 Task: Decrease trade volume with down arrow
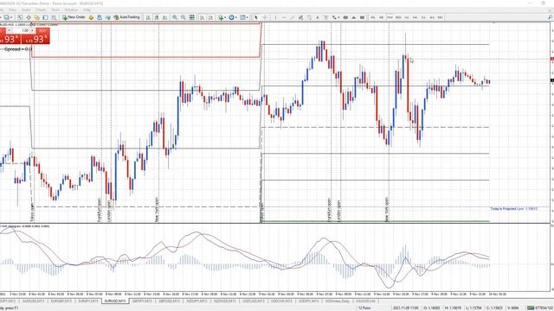click(x=10, y=31)
